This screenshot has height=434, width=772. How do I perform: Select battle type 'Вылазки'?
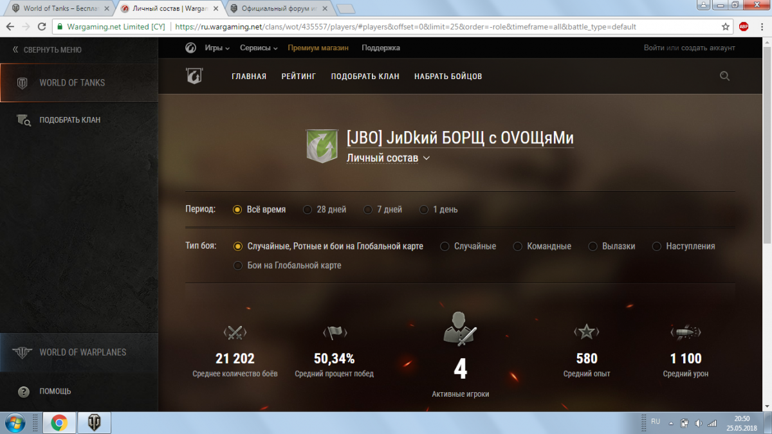[612, 246]
